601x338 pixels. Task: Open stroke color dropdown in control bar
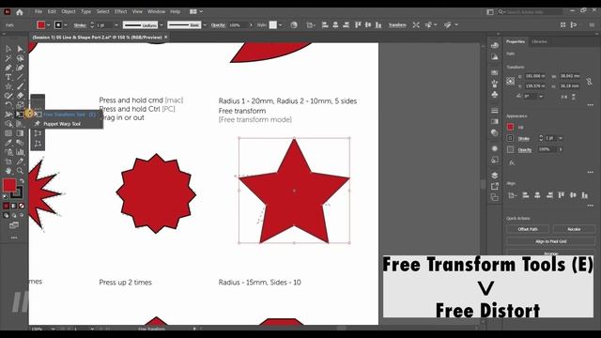(x=66, y=25)
